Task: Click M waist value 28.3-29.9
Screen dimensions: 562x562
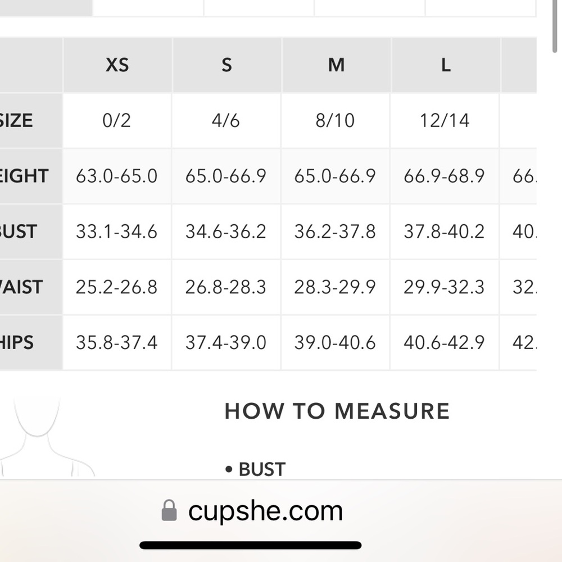Action: point(335,287)
